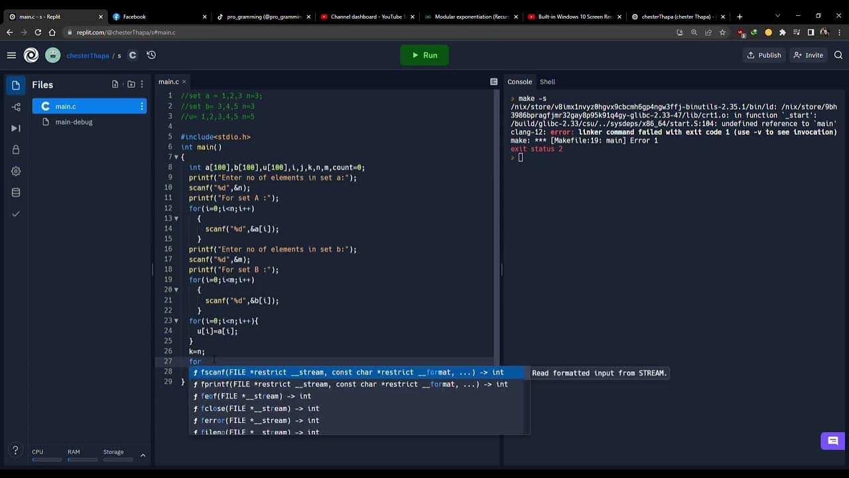This screenshot has height=478, width=849.
Task: Open the browser extensions puzzle icon
Action: point(783,32)
